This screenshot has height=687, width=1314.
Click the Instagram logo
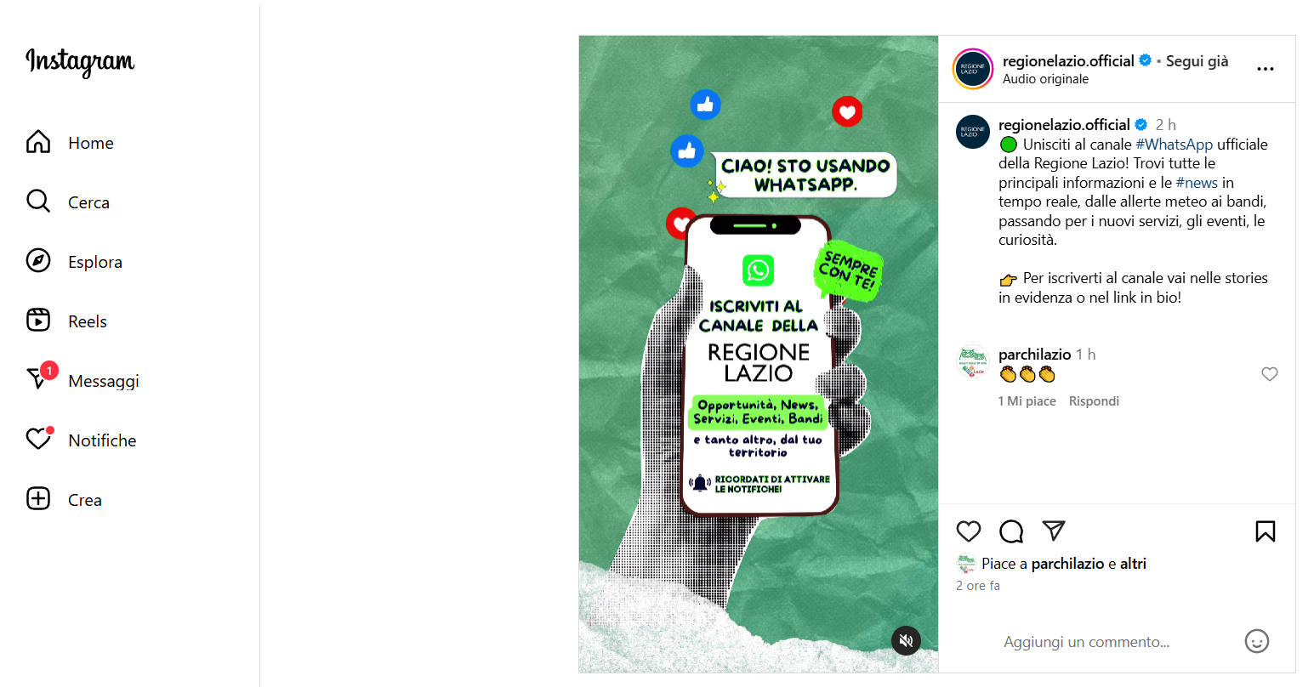tap(80, 61)
